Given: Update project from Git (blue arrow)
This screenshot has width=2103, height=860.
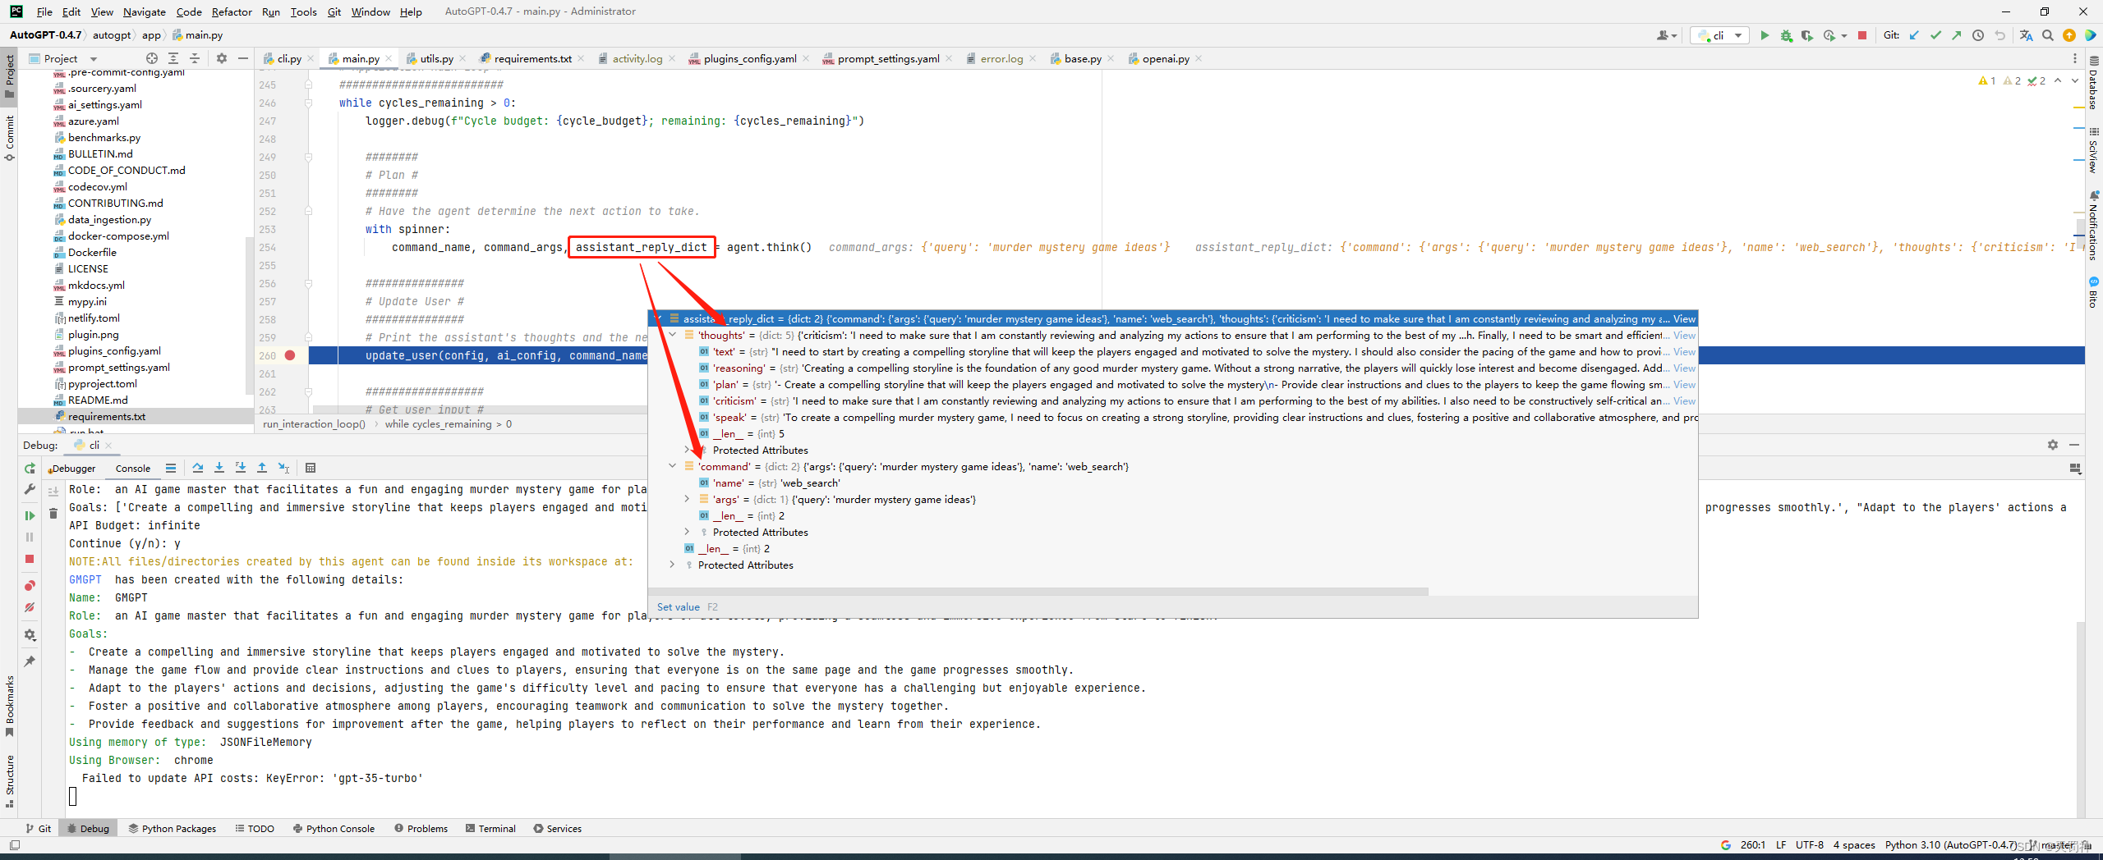Looking at the screenshot, I should (1914, 35).
